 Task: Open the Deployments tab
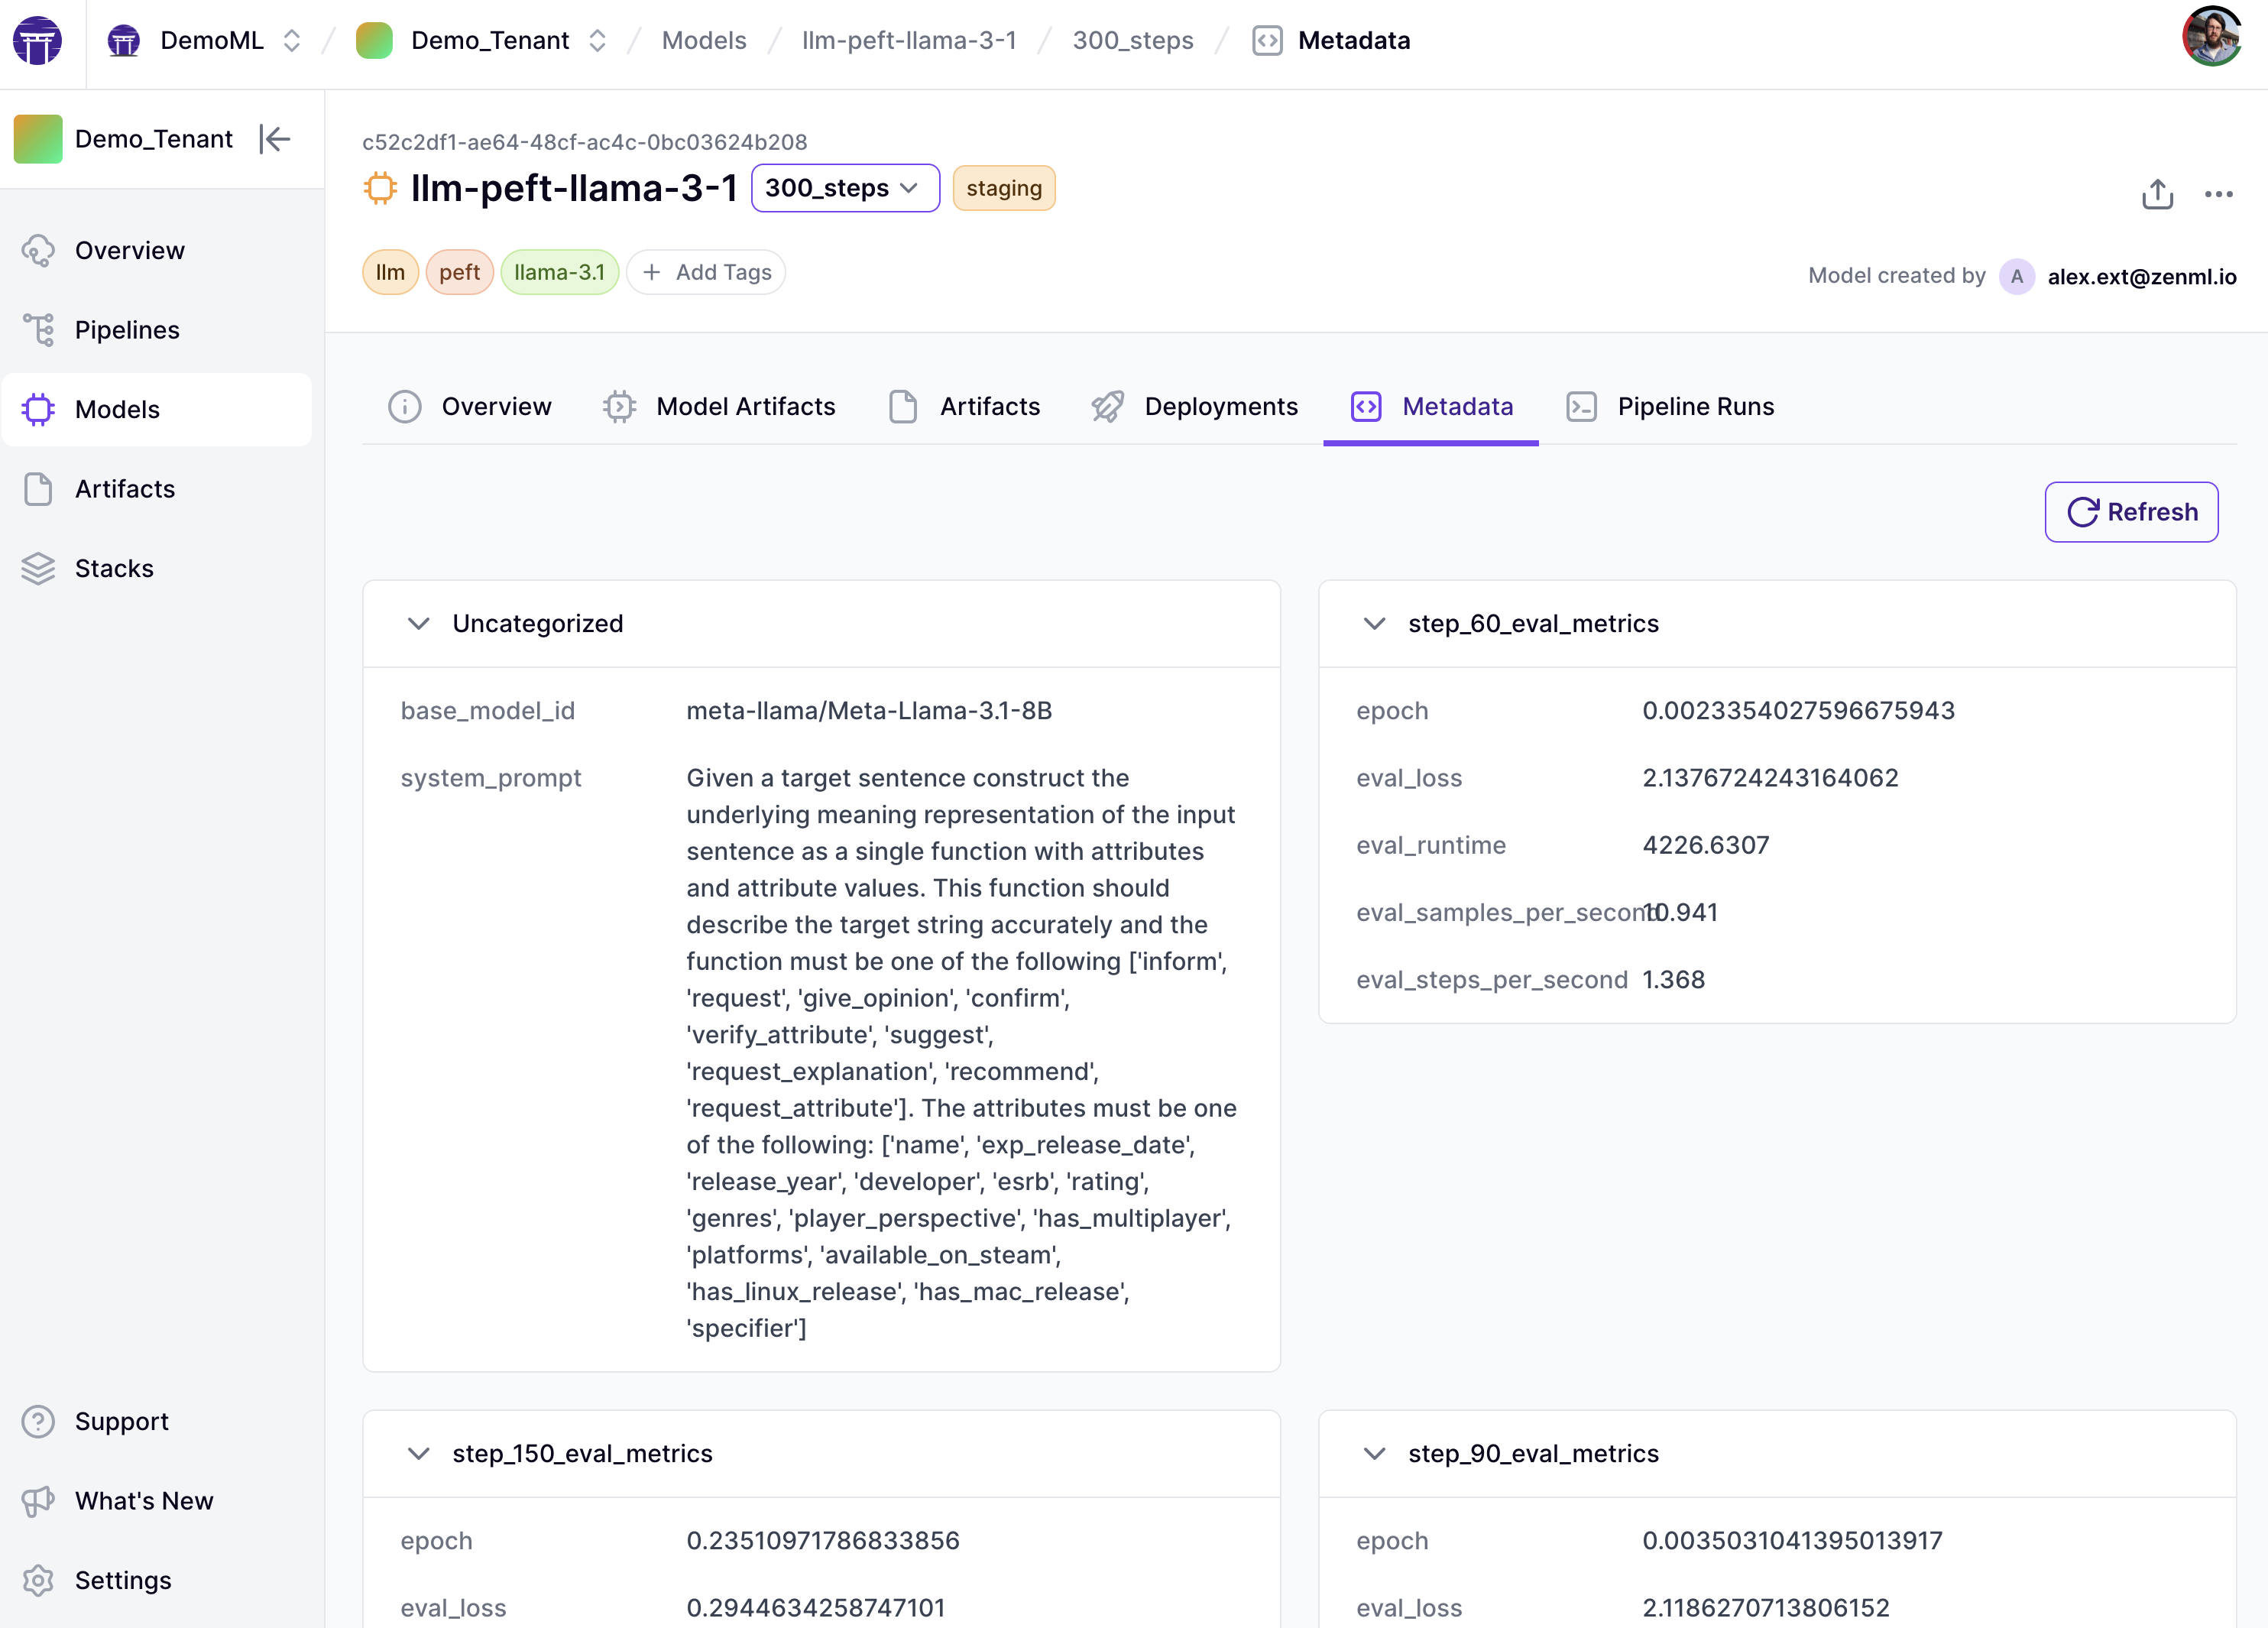coord(1221,406)
